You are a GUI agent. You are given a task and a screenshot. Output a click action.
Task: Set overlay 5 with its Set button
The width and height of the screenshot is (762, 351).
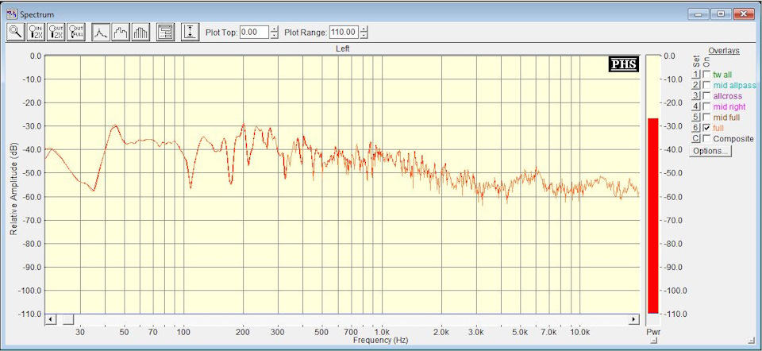click(x=696, y=118)
